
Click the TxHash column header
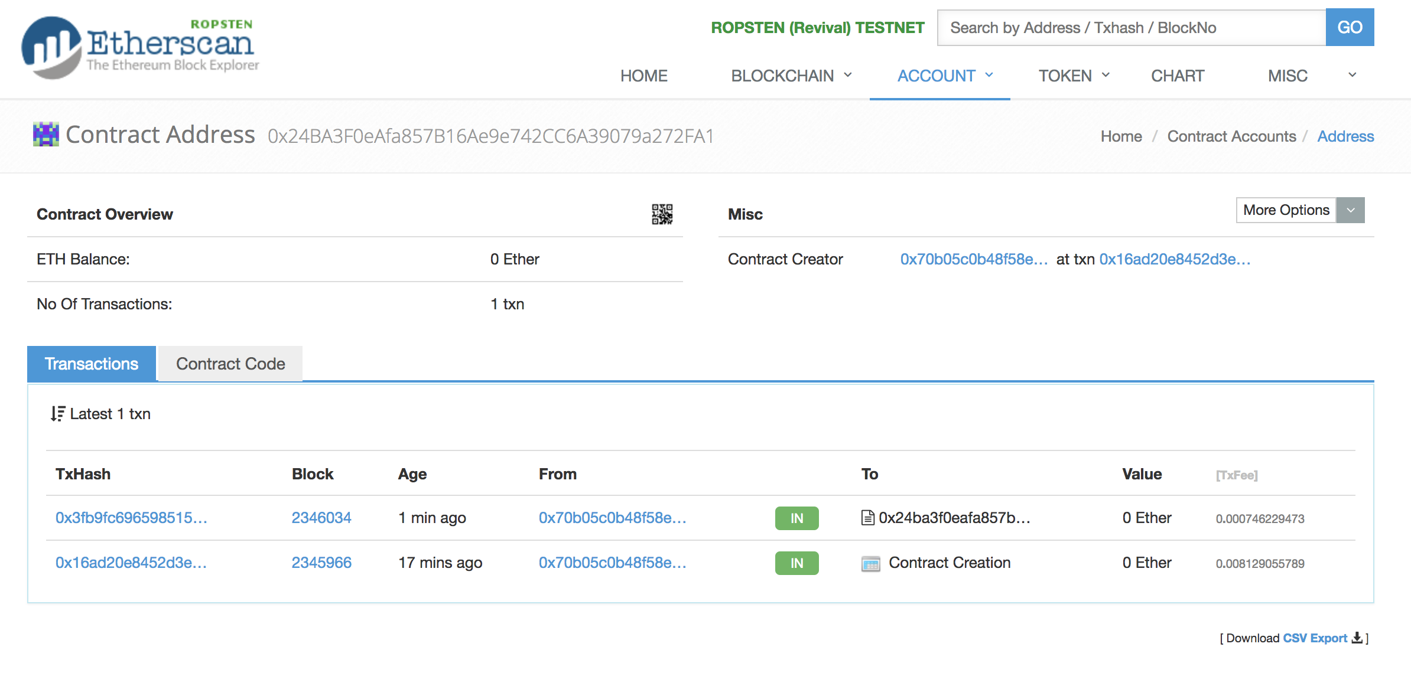coord(83,474)
